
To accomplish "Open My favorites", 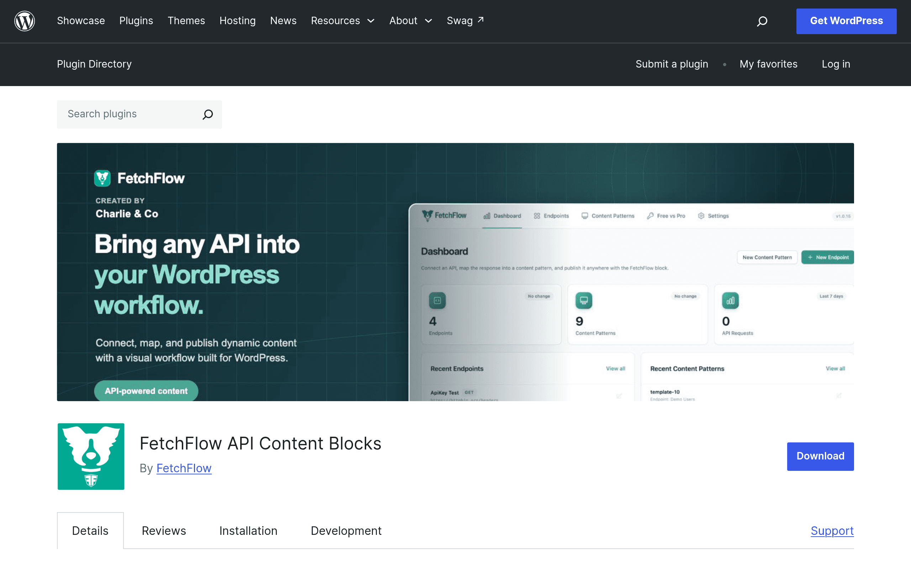I will [x=768, y=64].
